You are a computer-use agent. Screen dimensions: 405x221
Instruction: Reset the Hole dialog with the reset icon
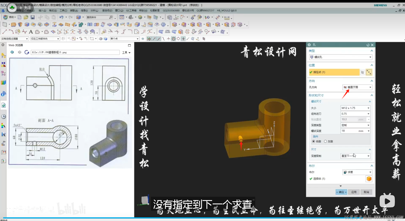pyautogui.click(x=368, y=45)
